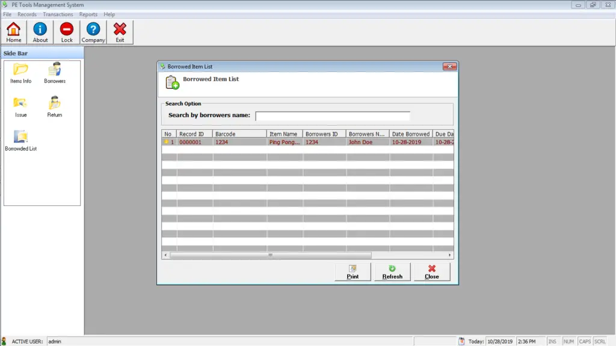Refresh the borrowed item list
616x346 pixels.
coord(392,272)
